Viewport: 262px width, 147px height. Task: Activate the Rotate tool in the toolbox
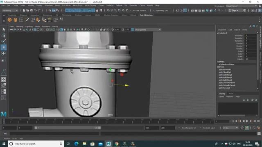click(x=4, y=53)
